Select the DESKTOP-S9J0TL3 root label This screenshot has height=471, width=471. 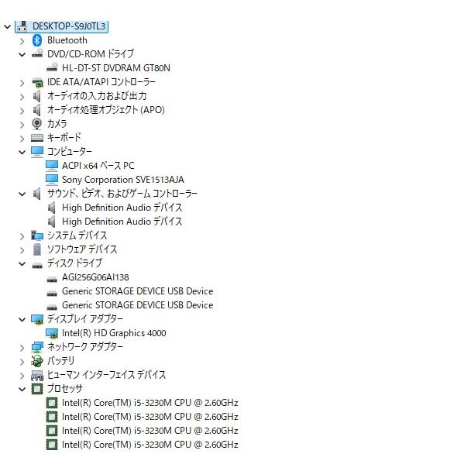click(x=69, y=26)
